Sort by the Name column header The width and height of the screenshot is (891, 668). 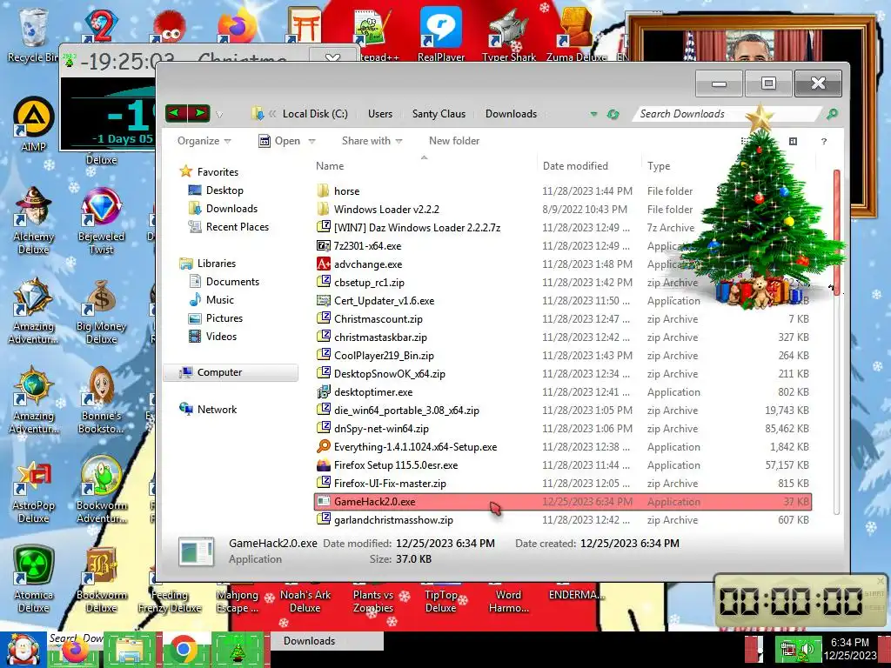point(330,166)
